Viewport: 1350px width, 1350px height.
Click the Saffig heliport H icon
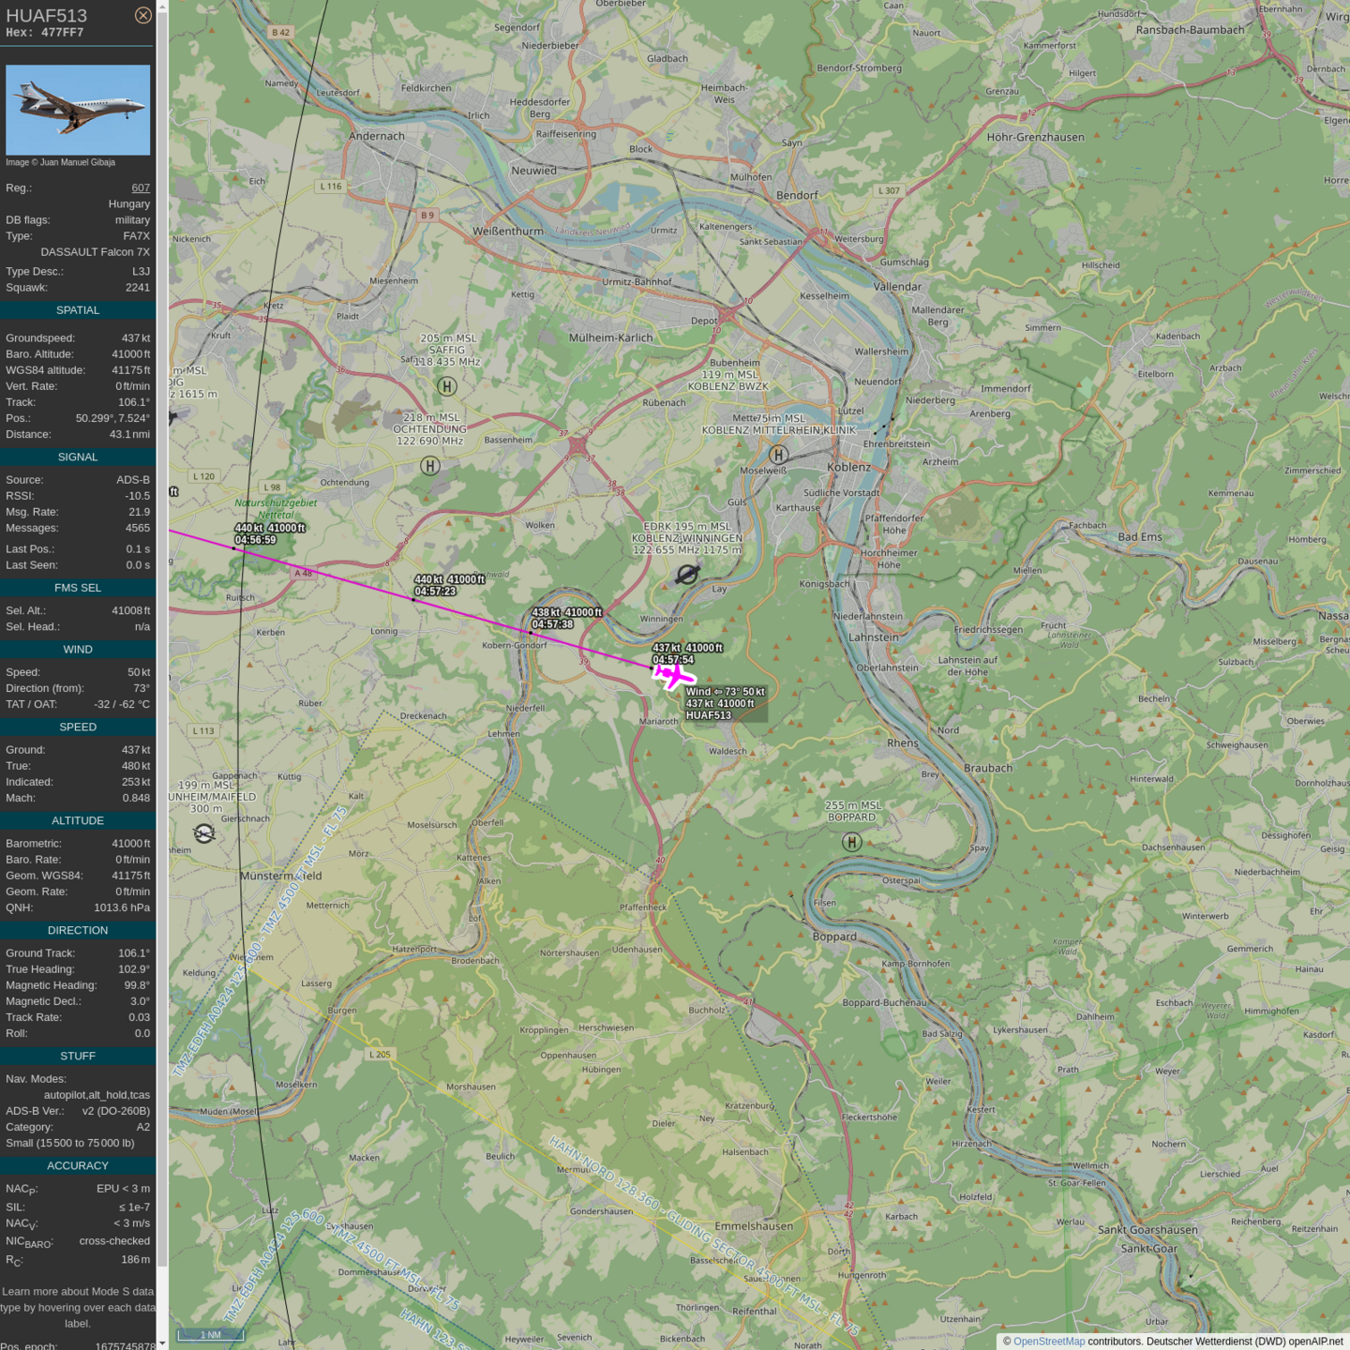(447, 386)
